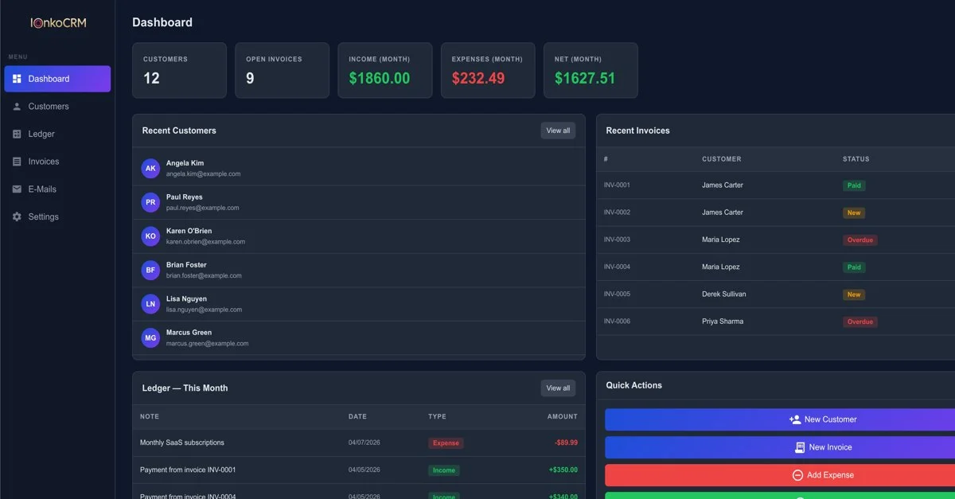
Task: Open Dashboard menu item
Action: [57, 79]
